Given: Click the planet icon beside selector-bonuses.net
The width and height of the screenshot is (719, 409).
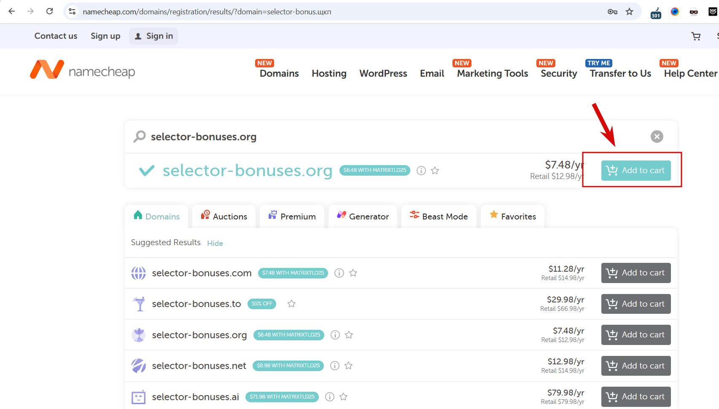Looking at the screenshot, I should [138, 366].
